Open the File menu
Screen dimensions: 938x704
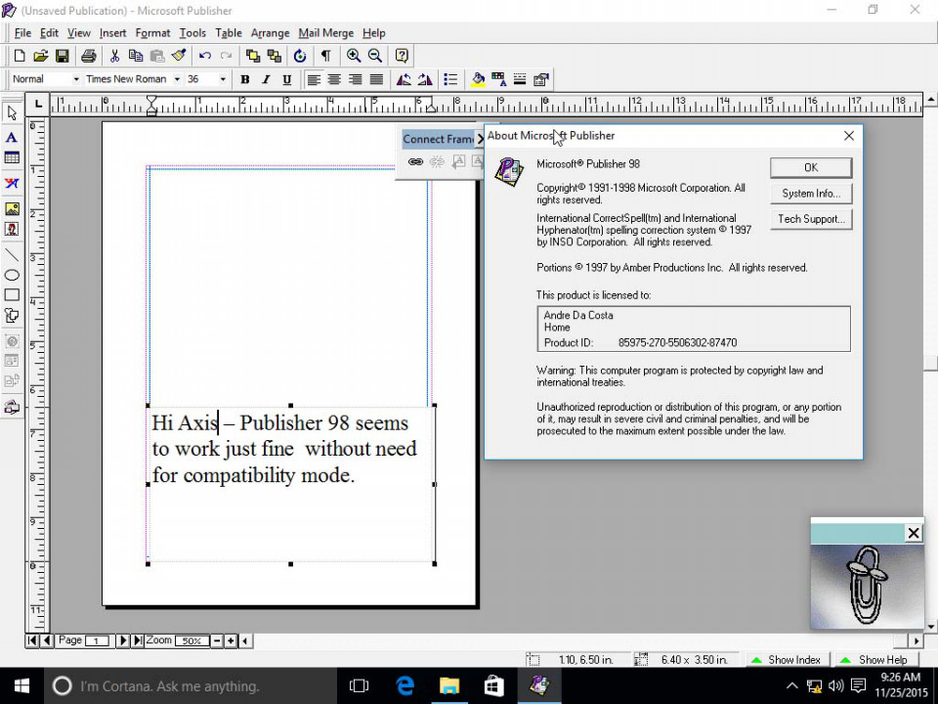pyautogui.click(x=22, y=33)
